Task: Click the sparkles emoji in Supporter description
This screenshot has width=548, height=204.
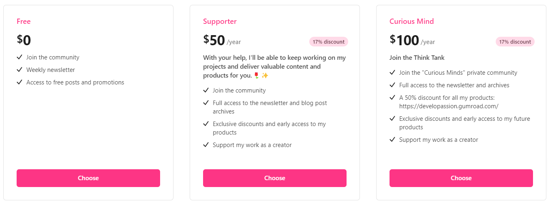Action: point(265,76)
